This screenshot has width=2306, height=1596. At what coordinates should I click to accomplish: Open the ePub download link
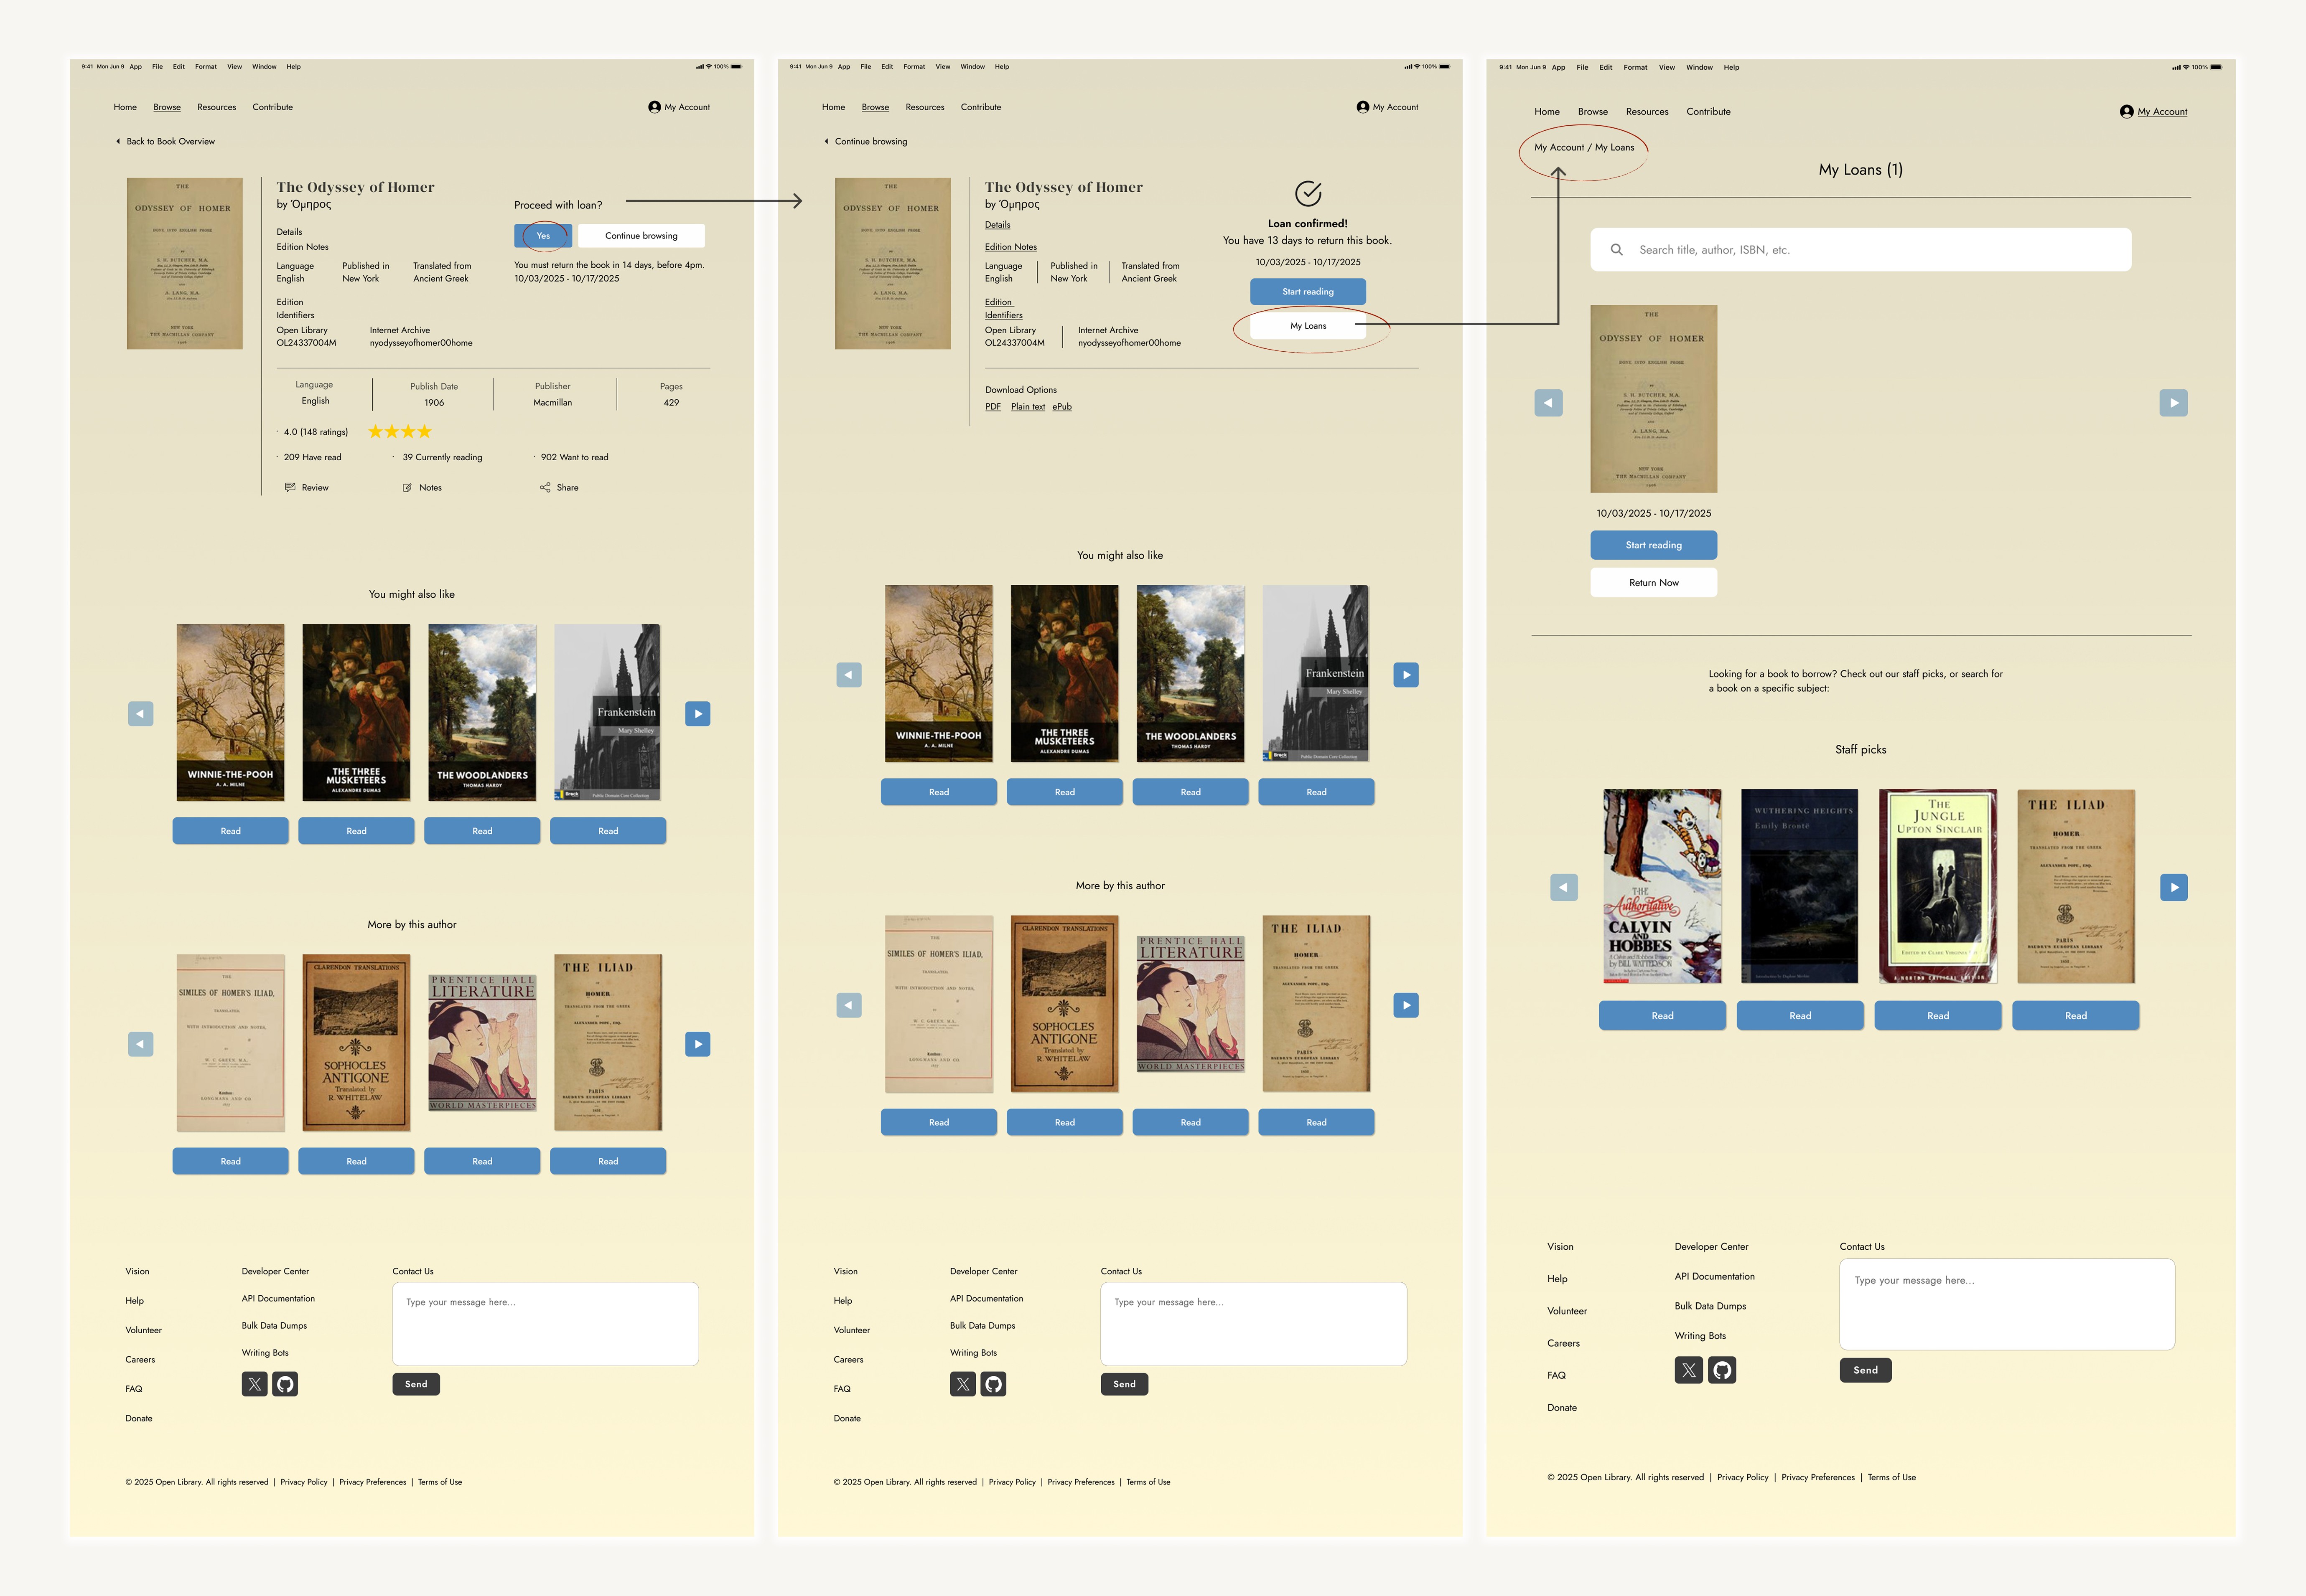tap(1061, 407)
